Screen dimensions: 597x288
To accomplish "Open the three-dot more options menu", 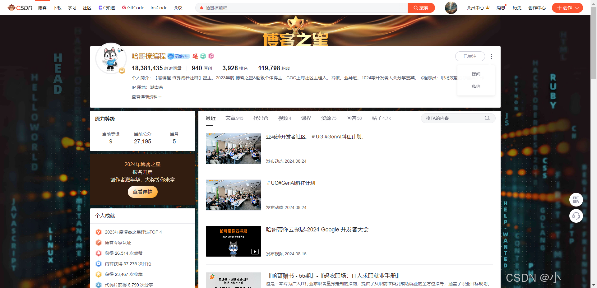I will coord(491,56).
